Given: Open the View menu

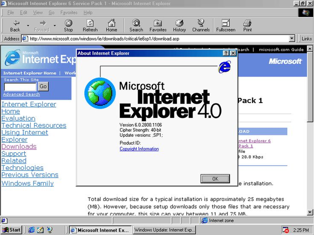Looking at the screenshot, I should point(38,13).
